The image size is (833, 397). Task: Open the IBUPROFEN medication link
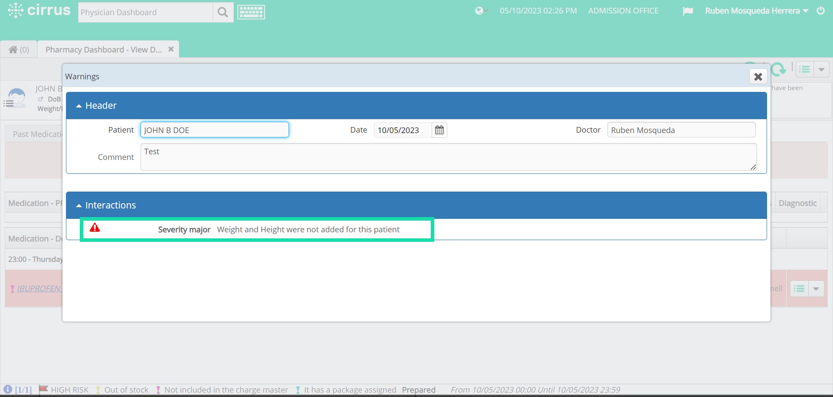click(38, 288)
